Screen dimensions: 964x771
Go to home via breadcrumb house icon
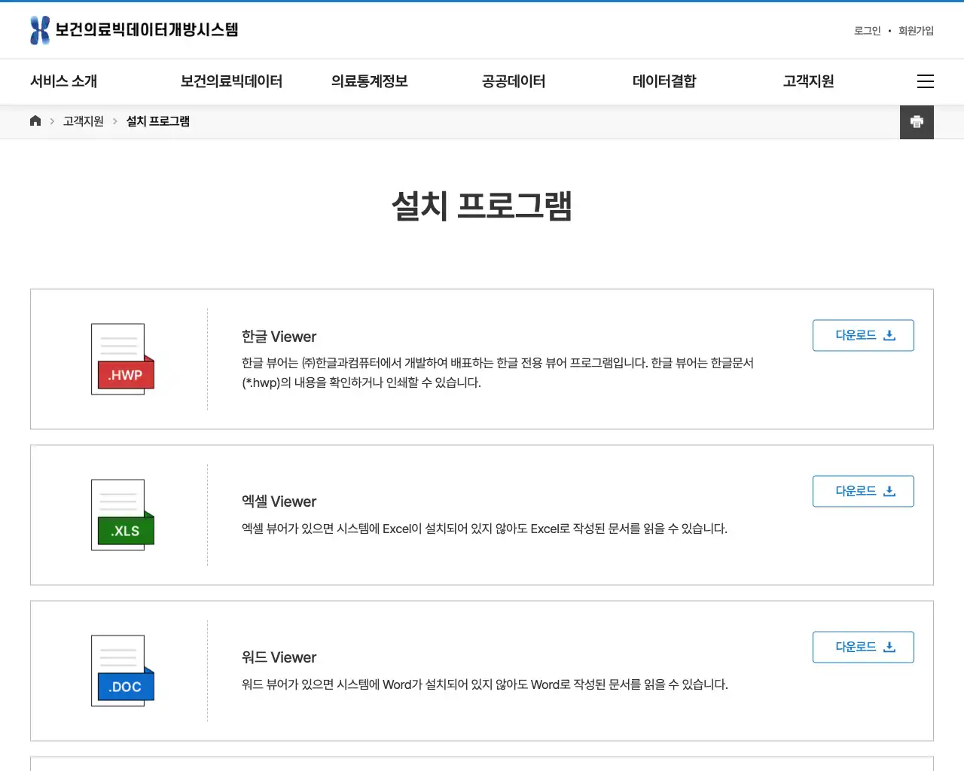tap(35, 121)
